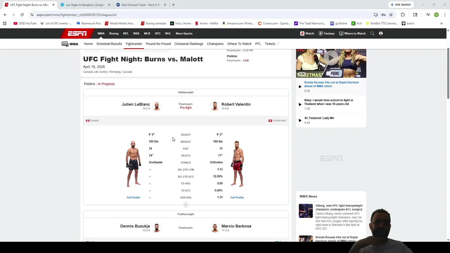Collapse LeBlanc vs Valentin fight details
The image size is (450, 253).
[x=186, y=205]
